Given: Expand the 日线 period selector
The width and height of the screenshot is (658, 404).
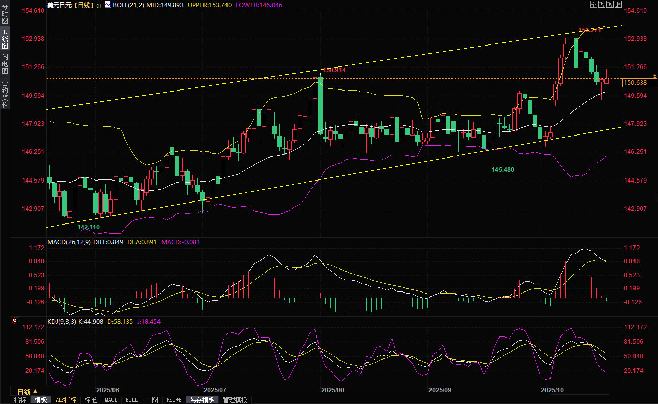Looking at the screenshot, I should coord(25,391).
